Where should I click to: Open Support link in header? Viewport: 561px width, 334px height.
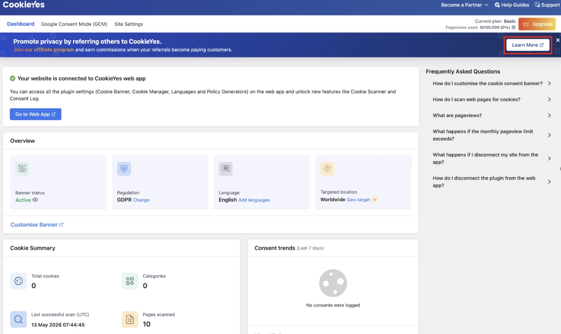click(x=547, y=5)
